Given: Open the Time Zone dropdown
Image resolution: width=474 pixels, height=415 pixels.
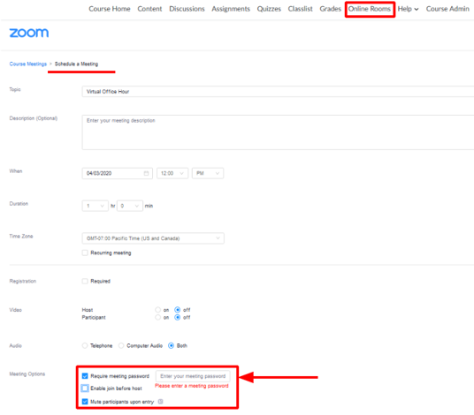Looking at the screenshot, I should tap(153, 238).
